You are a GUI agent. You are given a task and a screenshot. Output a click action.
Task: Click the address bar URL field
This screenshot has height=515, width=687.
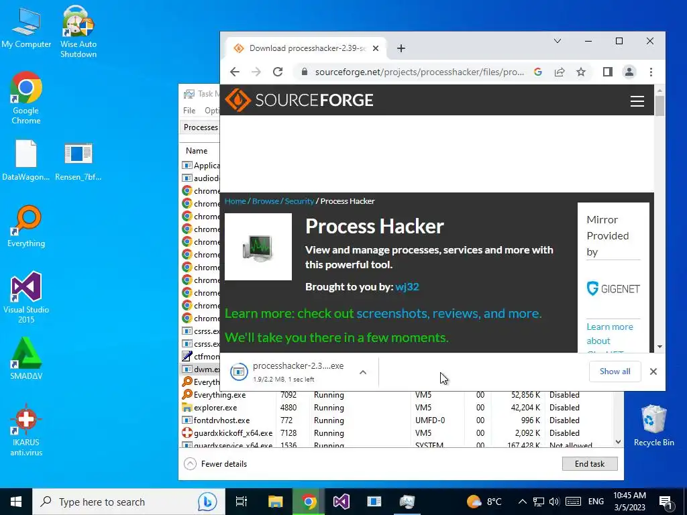(419, 72)
